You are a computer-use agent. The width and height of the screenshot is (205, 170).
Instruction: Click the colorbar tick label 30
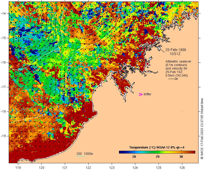click(x=181, y=156)
